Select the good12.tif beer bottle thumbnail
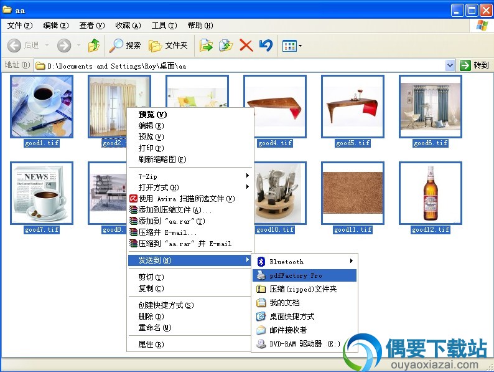The image size is (494, 372). [431, 193]
